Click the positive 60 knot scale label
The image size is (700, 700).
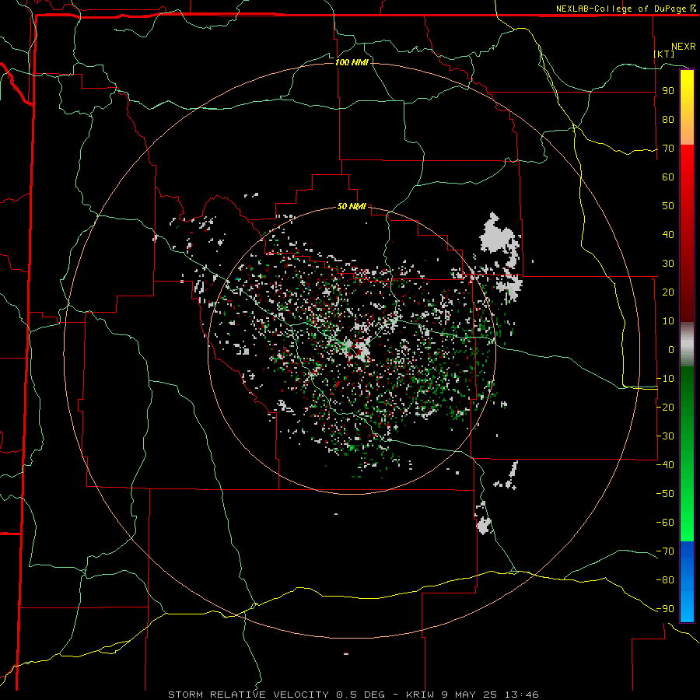click(668, 177)
